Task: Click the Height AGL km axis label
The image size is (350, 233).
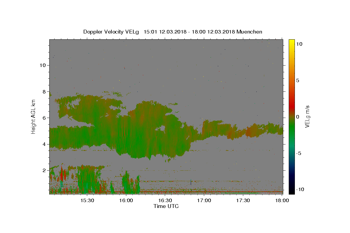Action: [x=33, y=116]
